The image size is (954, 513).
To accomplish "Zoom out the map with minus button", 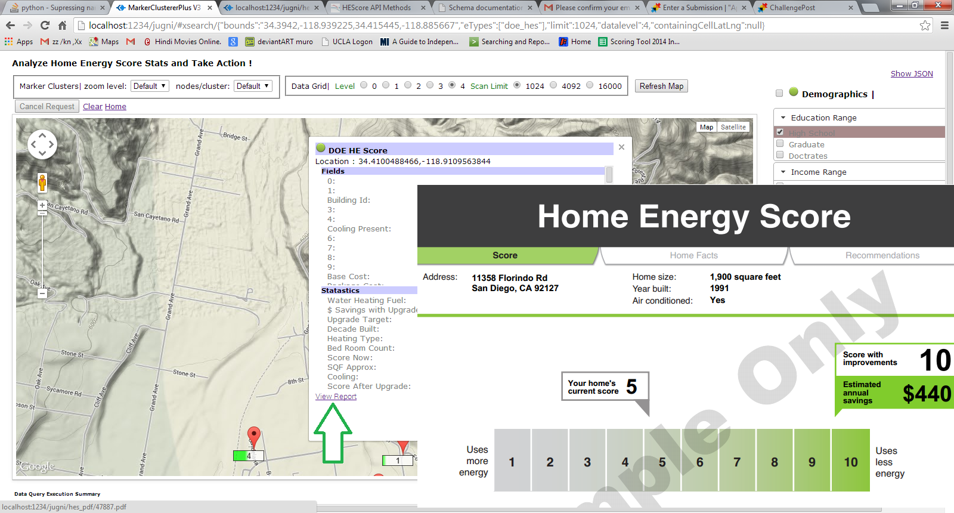I will coord(42,293).
